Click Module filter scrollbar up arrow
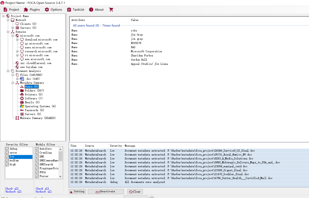309x198 pixels. [x=60, y=149]
